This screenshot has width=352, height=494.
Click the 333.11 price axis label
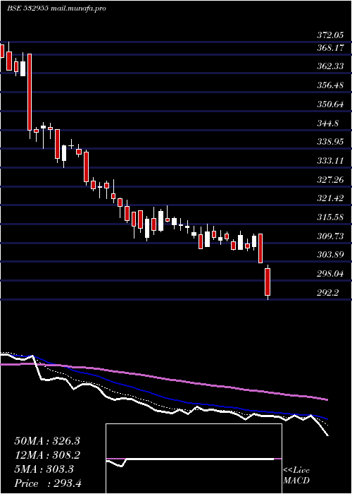pyautogui.click(x=330, y=161)
